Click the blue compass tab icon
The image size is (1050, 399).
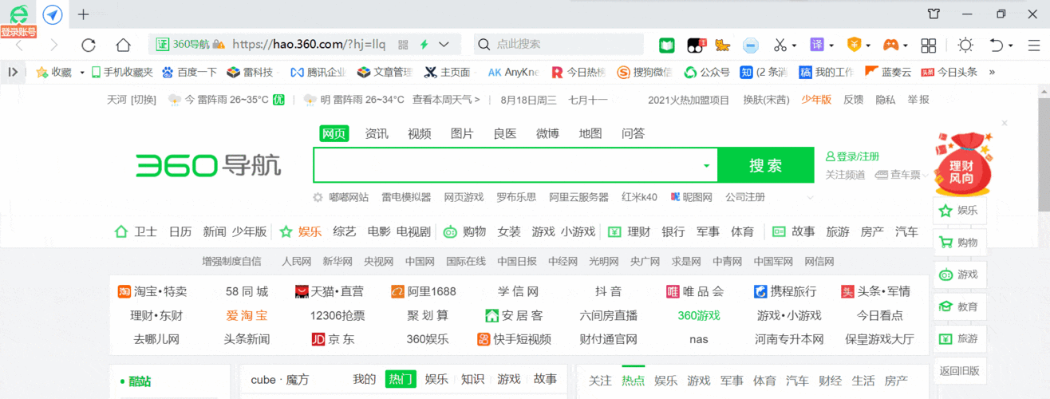[53, 14]
